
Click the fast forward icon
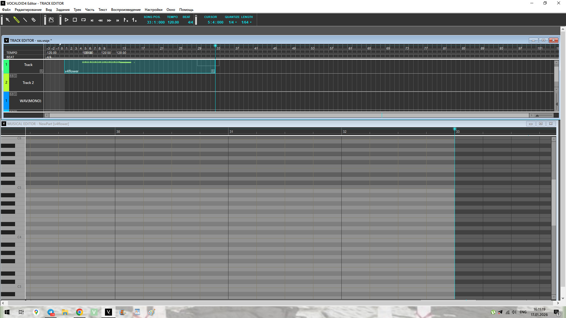point(109,20)
